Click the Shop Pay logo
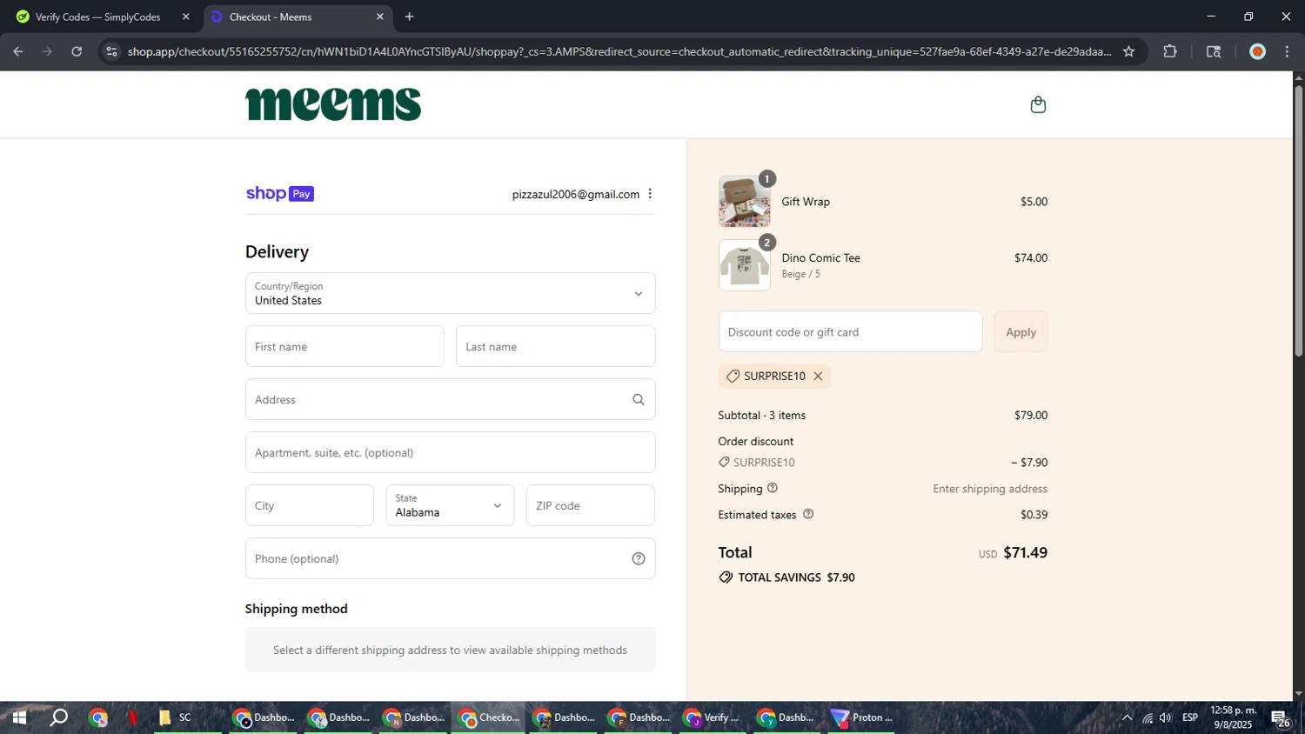 click(279, 194)
